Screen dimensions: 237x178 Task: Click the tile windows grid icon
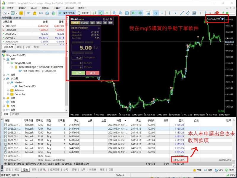(127, 13)
